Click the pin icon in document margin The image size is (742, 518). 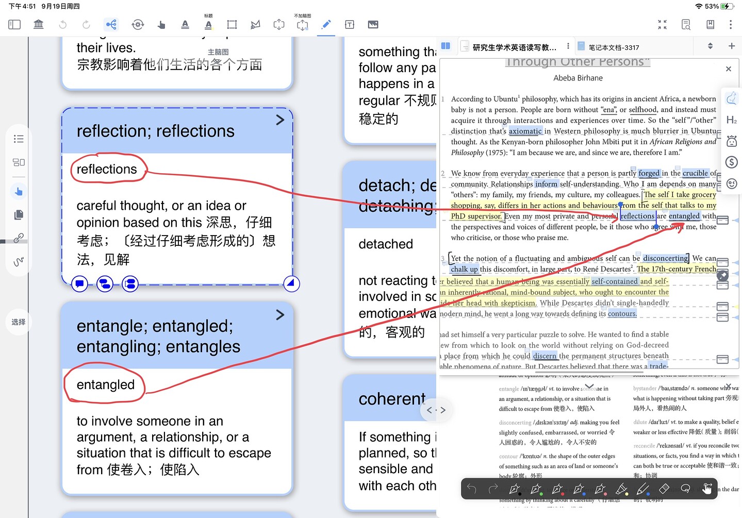tap(722, 275)
